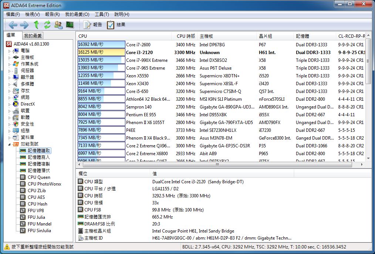Open the user management toolbar icon
Image resolution: width=375 pixels, height=254 pixels.
(x=58, y=25)
